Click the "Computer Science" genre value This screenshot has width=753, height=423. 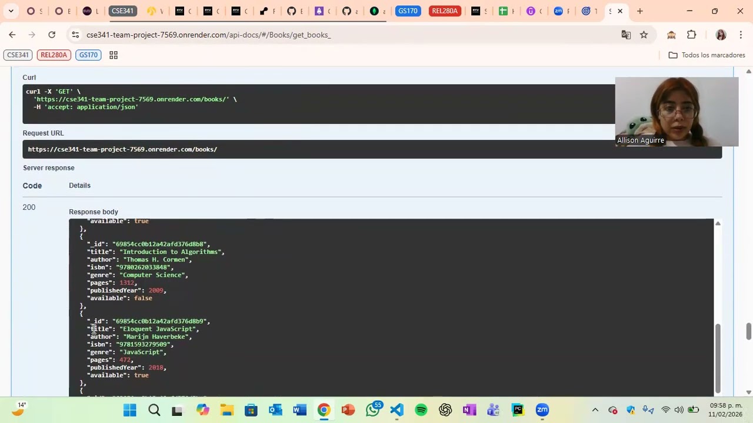(x=152, y=274)
